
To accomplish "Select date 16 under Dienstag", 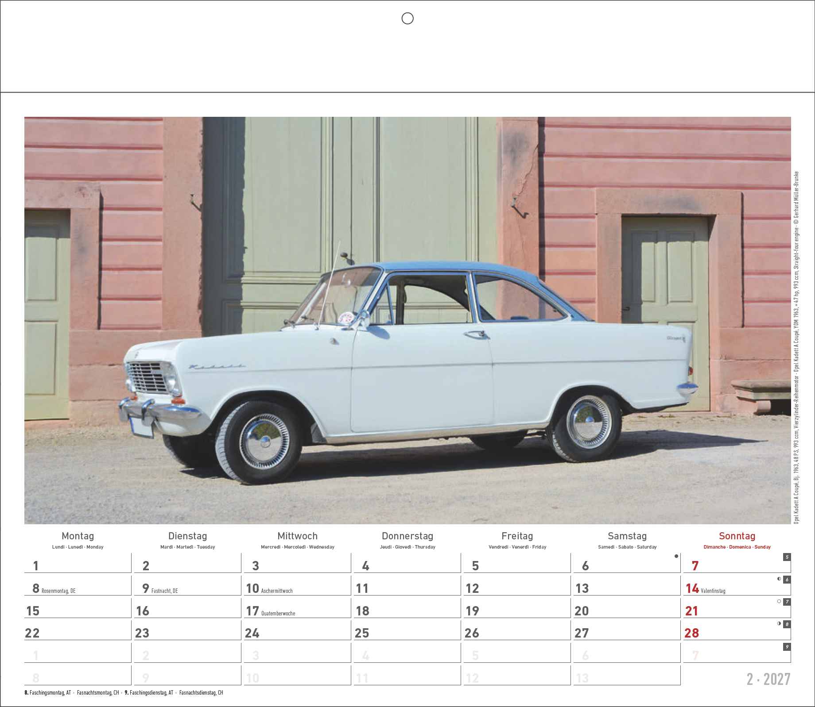I will (x=143, y=611).
